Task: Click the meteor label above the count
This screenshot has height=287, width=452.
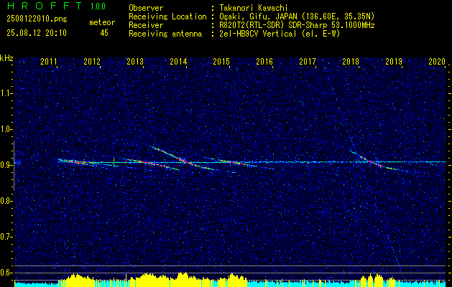Action: (102, 22)
